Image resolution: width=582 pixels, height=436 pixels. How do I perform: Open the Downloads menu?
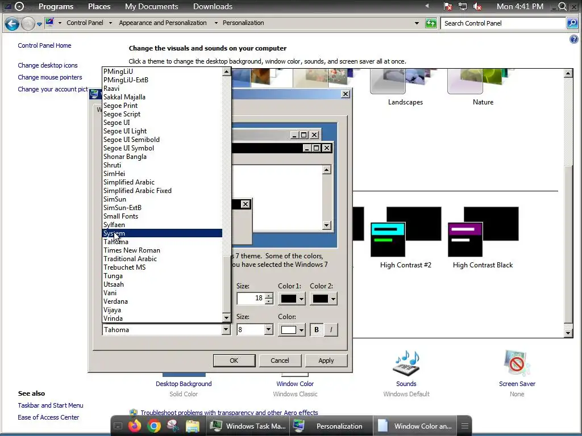tap(213, 6)
